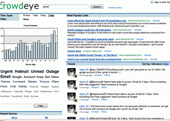This screenshot has height=121, width=170.
Task: Open Check your unread Gmail command line link
Action: [94, 59]
